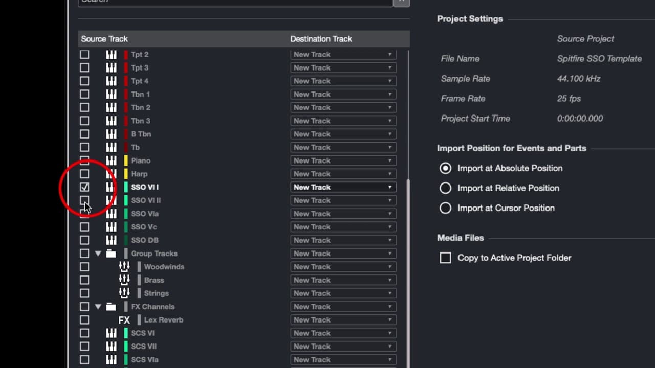Click the Source Track column header

pyautogui.click(x=104, y=39)
